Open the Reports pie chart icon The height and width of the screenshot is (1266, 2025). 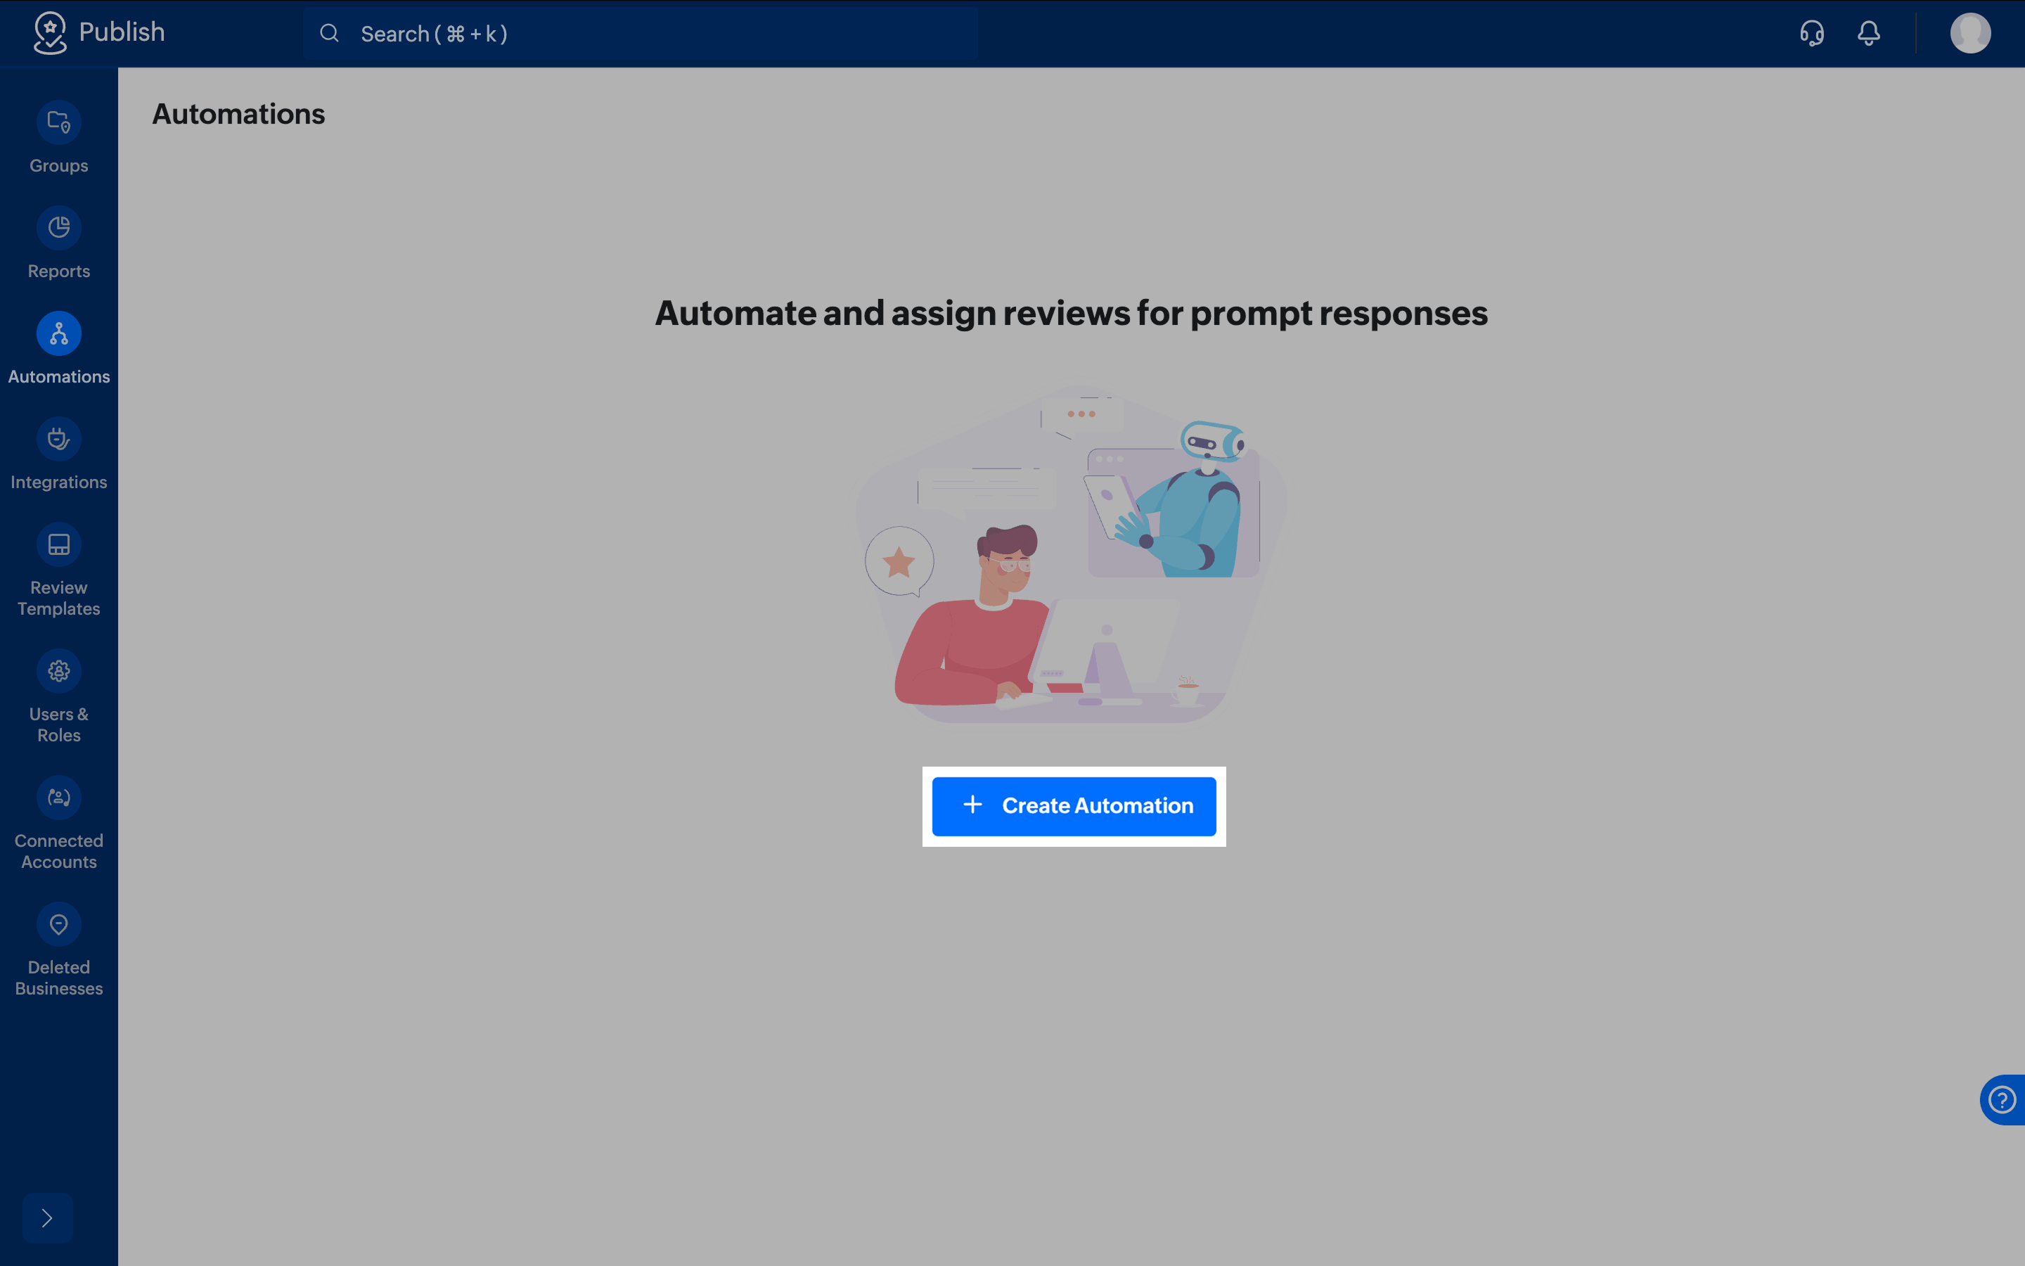58,228
